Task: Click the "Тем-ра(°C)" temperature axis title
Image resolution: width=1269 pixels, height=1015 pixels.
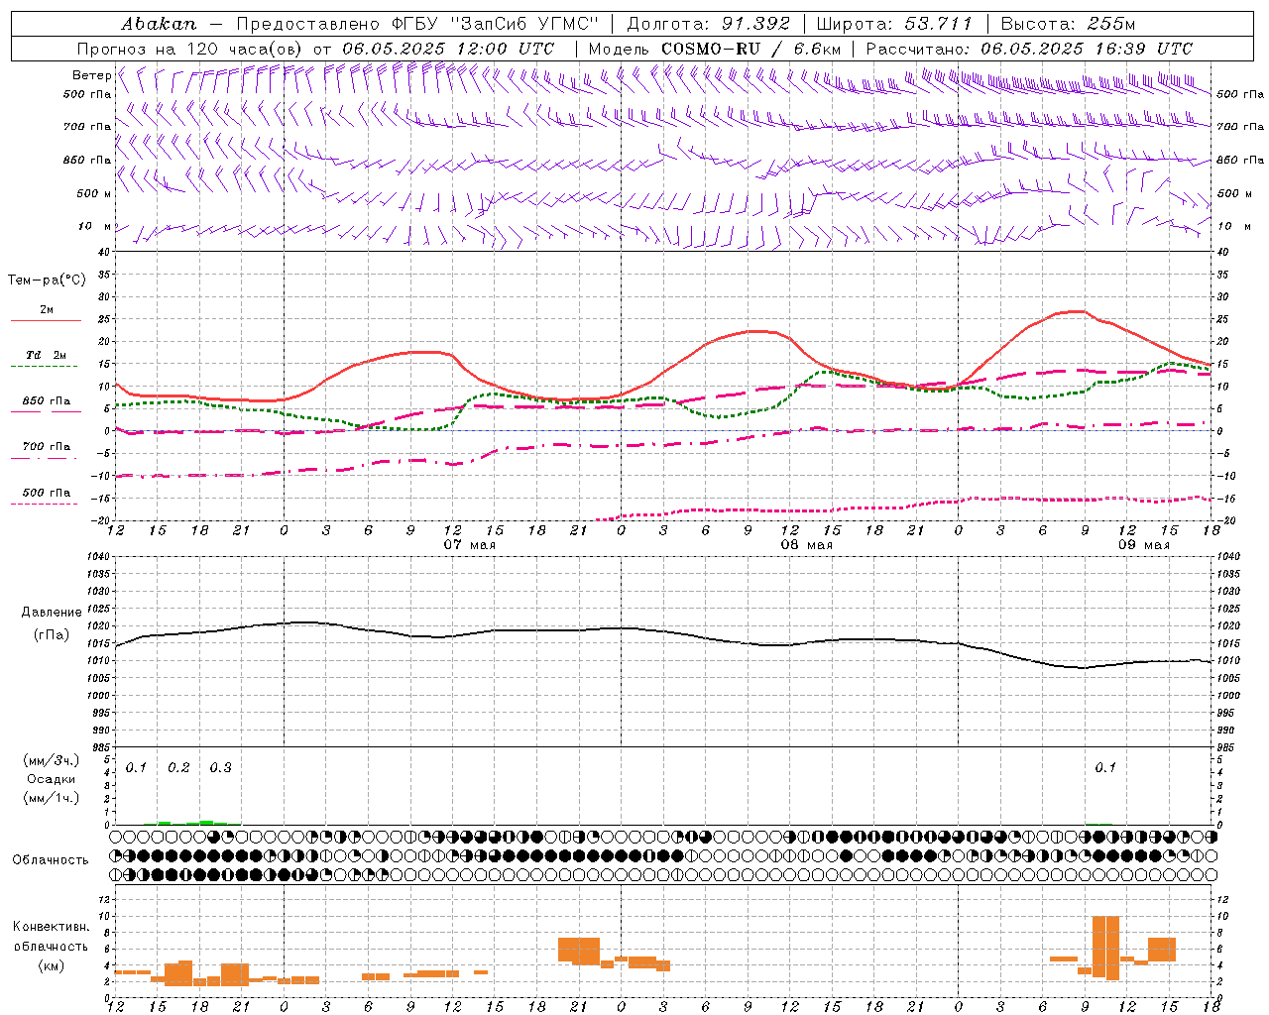Action: coord(47,281)
